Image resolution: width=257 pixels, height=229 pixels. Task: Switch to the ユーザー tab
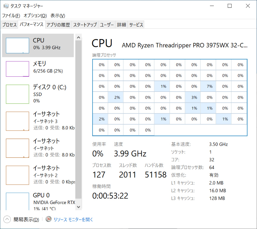tap(107, 25)
